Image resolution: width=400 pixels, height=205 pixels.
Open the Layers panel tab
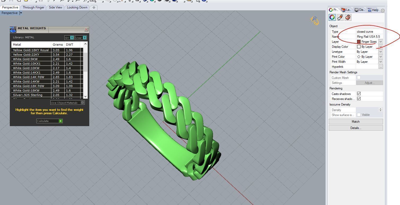(x=346, y=10)
